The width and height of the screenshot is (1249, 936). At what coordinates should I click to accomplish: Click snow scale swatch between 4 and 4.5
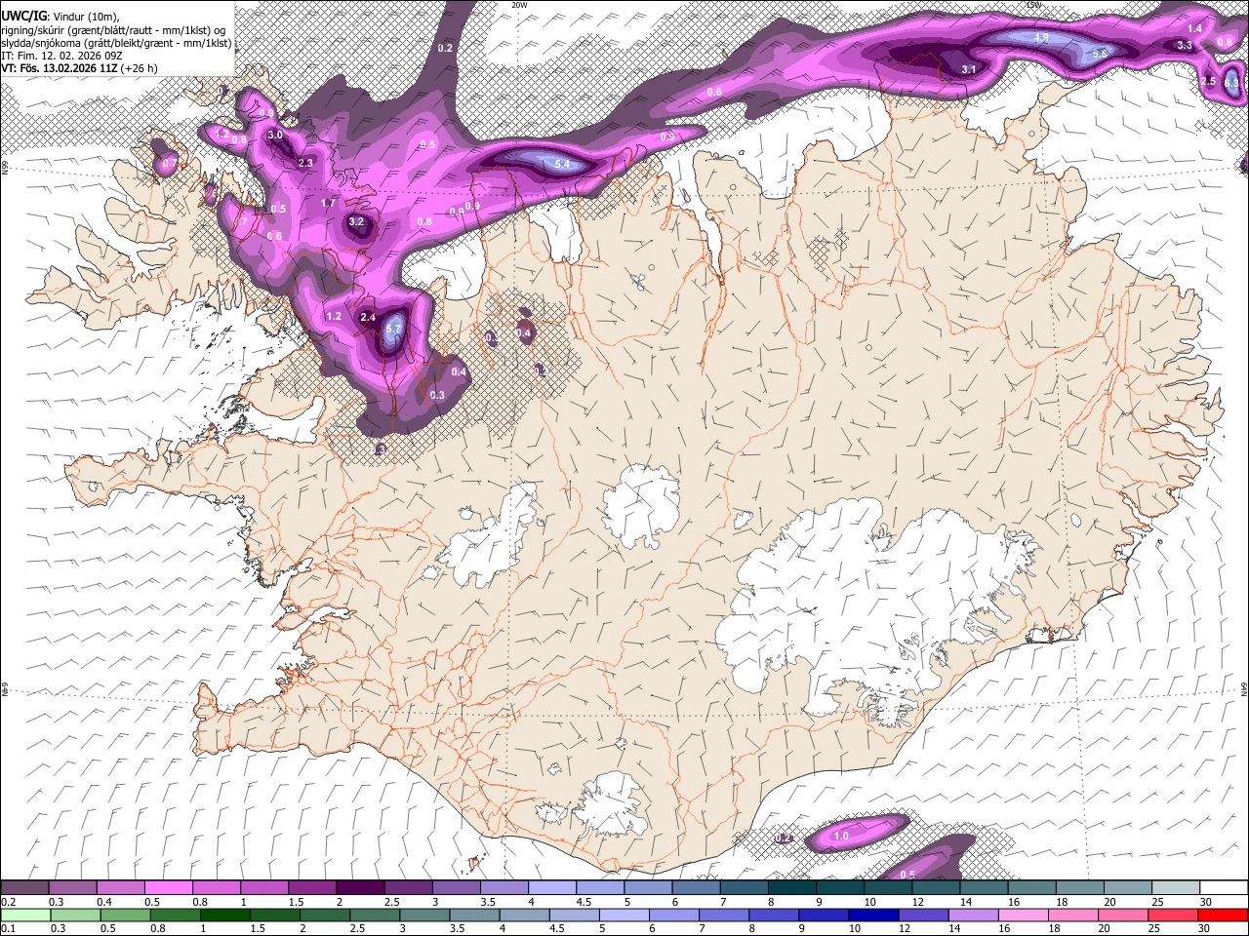[552, 888]
